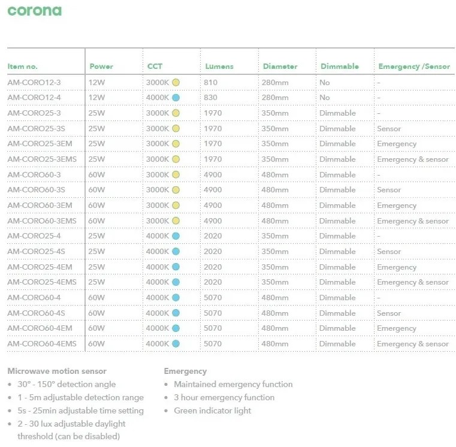Click the blue dot in AM-CORO60-4EMS row
The width and height of the screenshot is (456, 447).
(x=176, y=343)
